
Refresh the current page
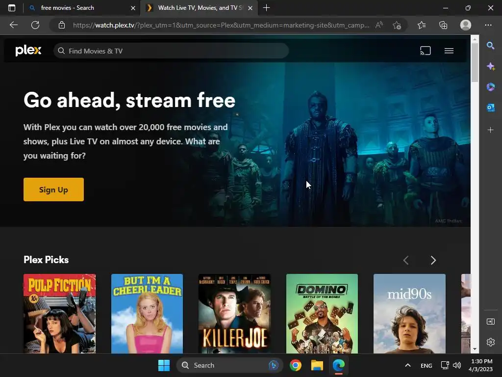35,25
